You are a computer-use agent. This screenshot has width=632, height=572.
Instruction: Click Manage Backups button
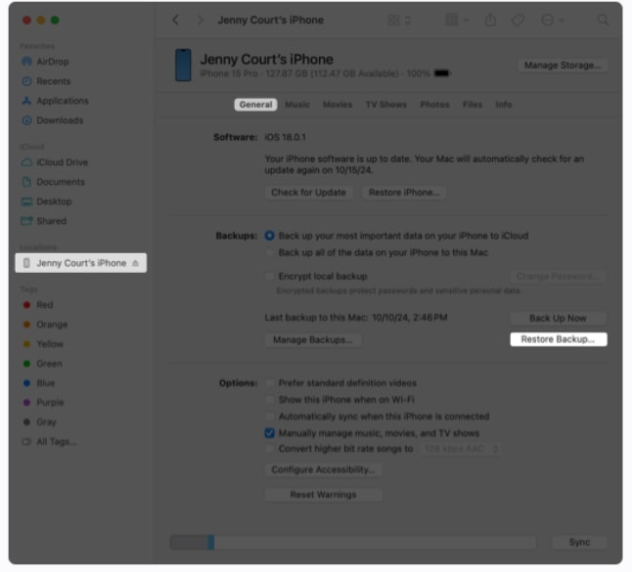coord(312,340)
